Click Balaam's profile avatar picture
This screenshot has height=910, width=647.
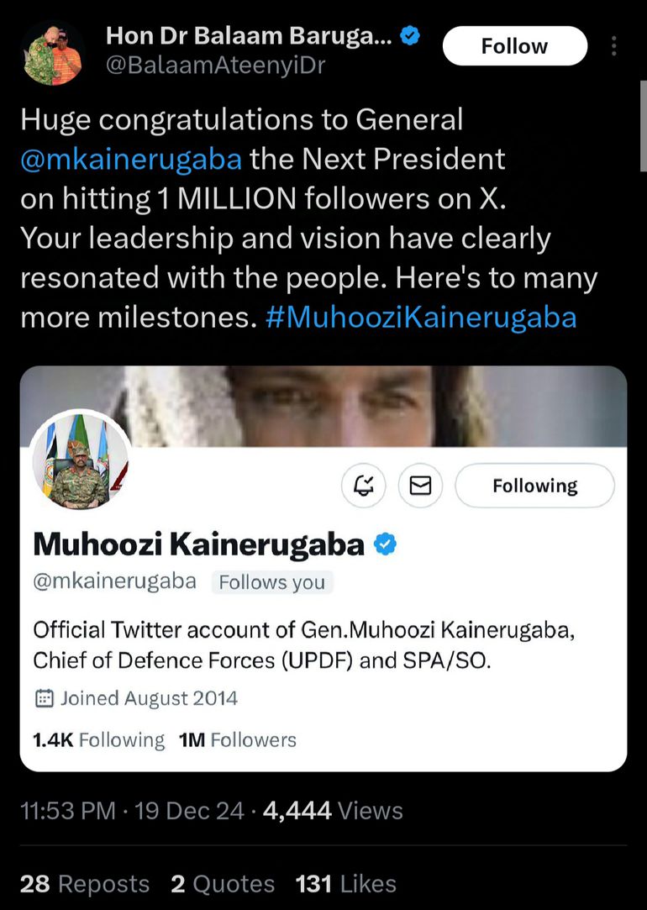(54, 53)
